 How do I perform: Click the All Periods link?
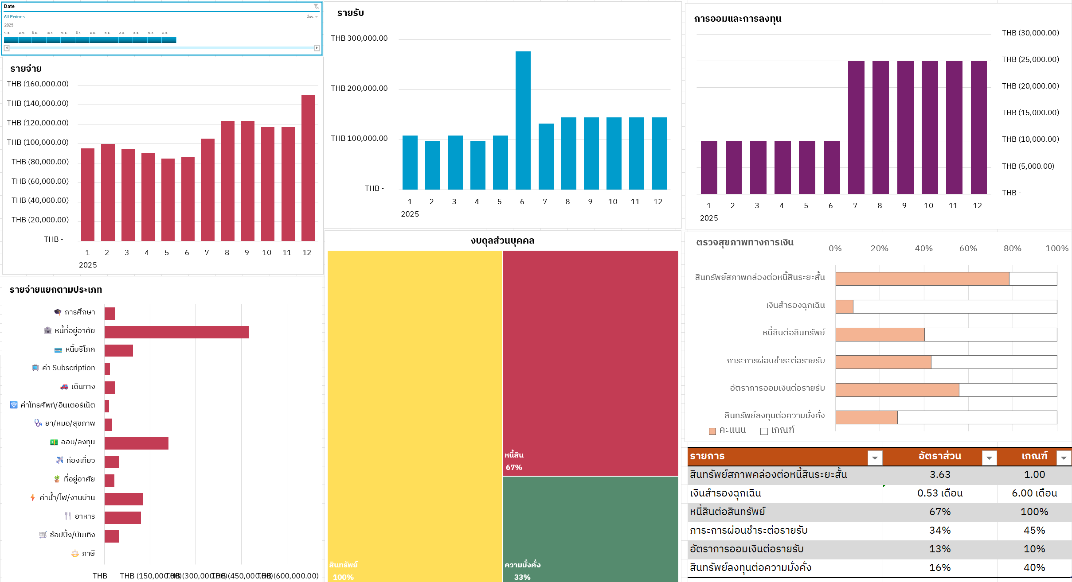pyautogui.click(x=14, y=17)
